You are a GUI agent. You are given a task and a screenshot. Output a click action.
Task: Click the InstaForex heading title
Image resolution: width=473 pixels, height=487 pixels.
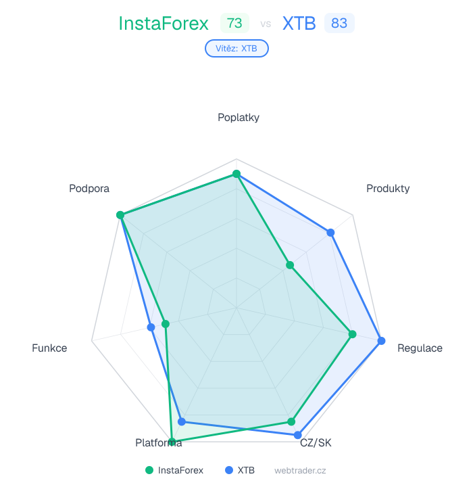164,24
